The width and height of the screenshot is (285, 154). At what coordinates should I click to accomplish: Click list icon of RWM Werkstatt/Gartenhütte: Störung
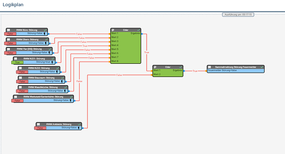tap(16, 97)
